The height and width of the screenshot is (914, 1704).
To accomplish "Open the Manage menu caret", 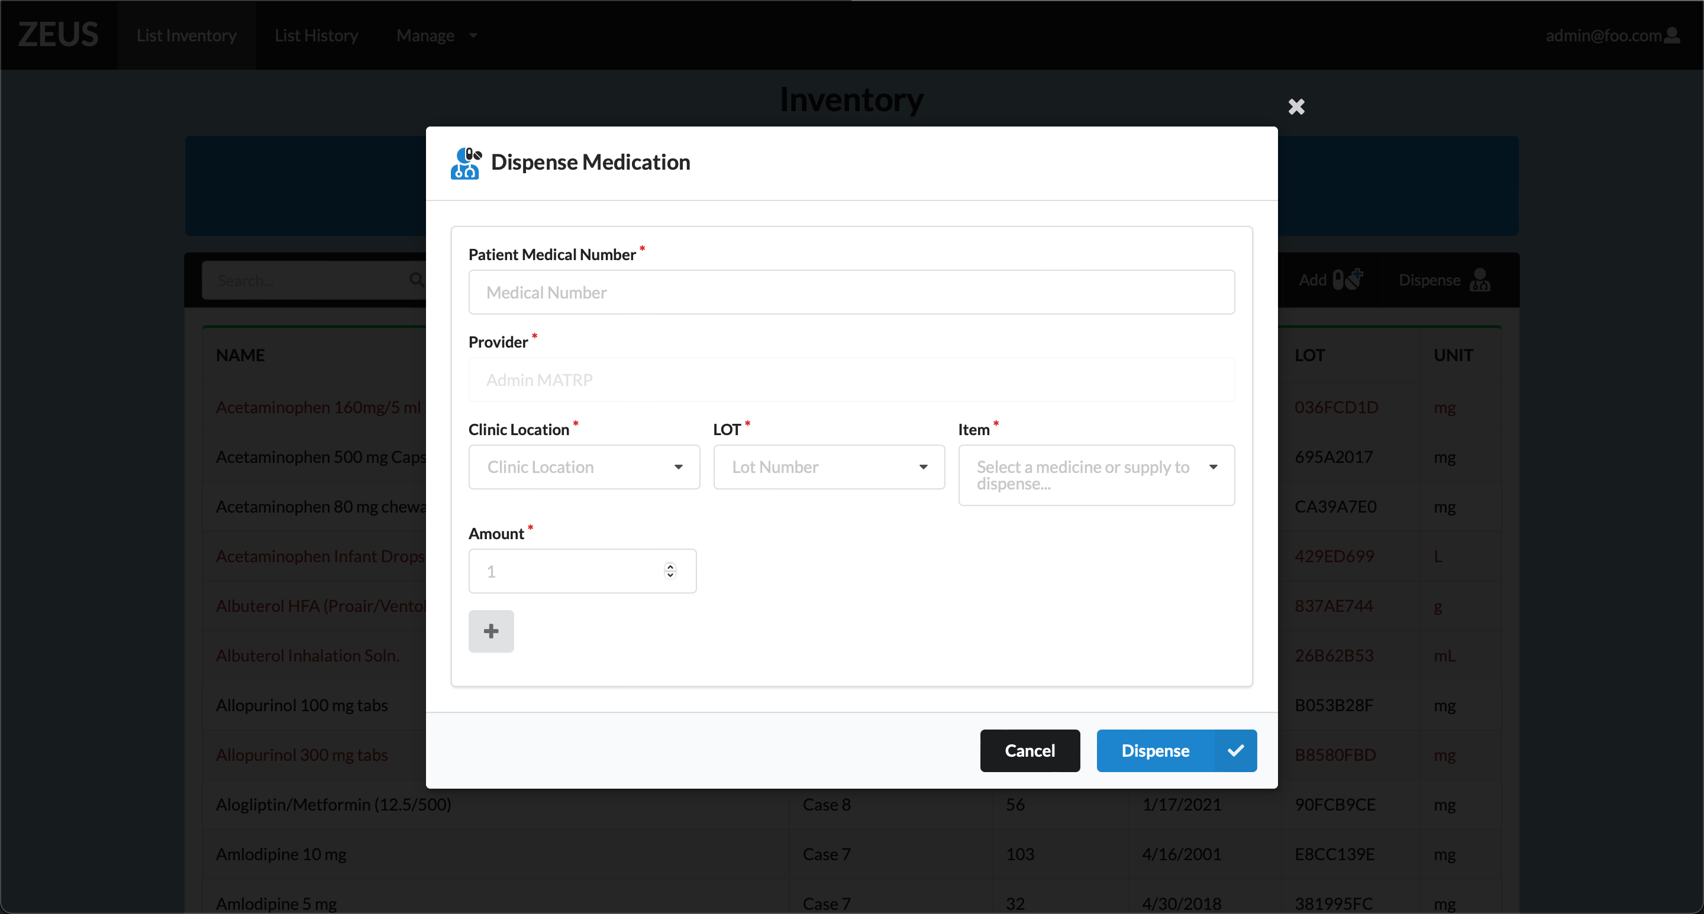I will pyautogui.click(x=473, y=35).
